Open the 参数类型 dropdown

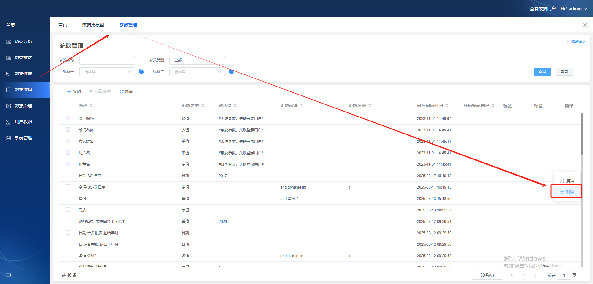pos(197,60)
